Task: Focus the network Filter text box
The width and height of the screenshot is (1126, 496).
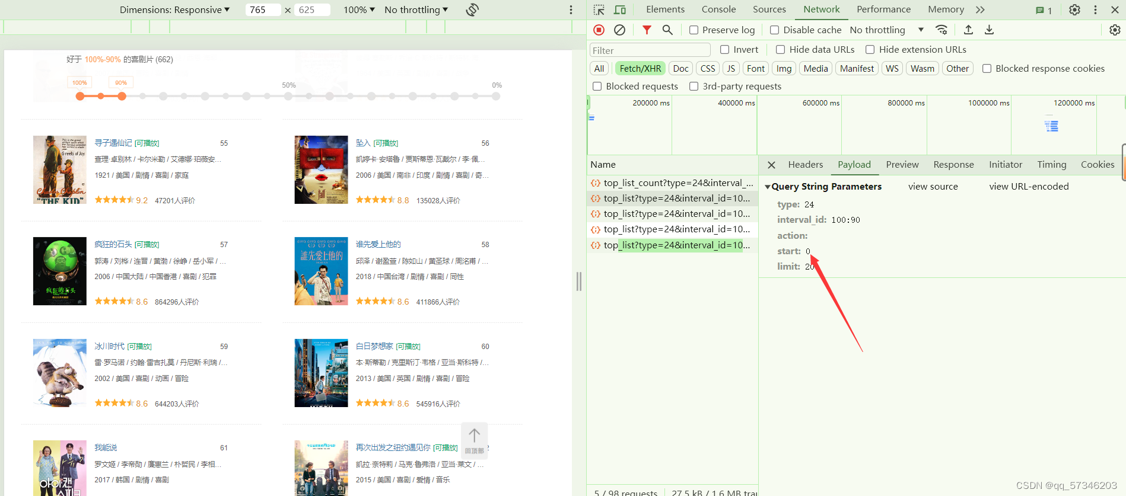Action: pyautogui.click(x=650, y=50)
